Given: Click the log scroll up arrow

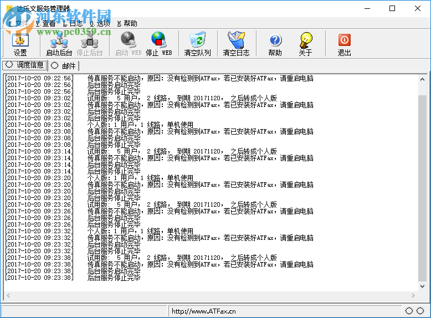Looking at the screenshot, I should (422, 79).
